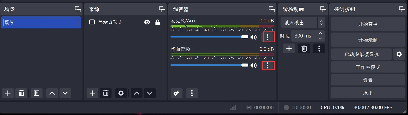
Task: Click the 麦克风/Aux volume slider handle
Action: tap(245, 37)
